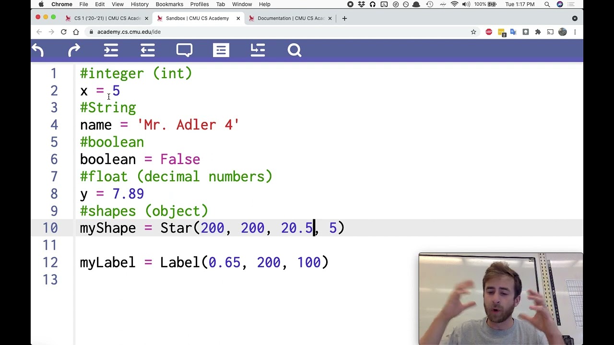Click the '#integer (int)' comment on line 1

pyautogui.click(x=136, y=73)
